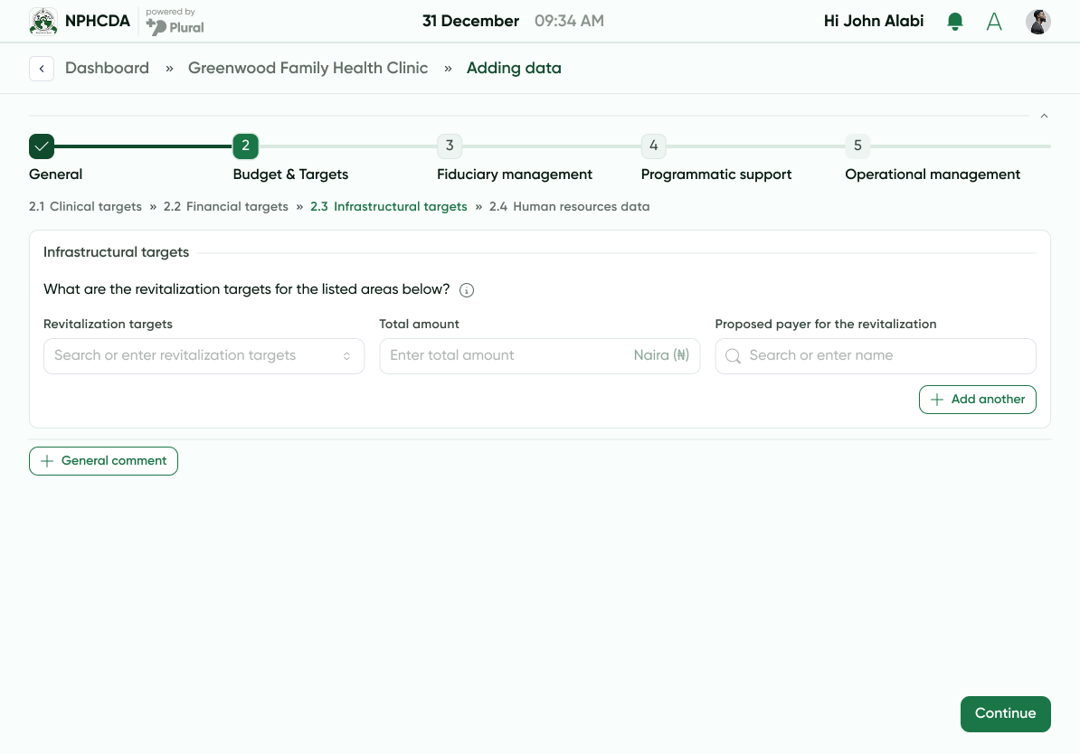Click the font size 'A' icon
This screenshot has width=1080, height=754.
point(994,22)
